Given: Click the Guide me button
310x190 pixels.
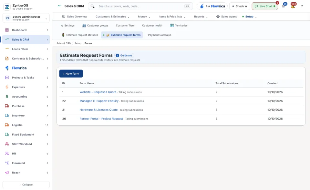Looking at the screenshot, I should point(124,56).
